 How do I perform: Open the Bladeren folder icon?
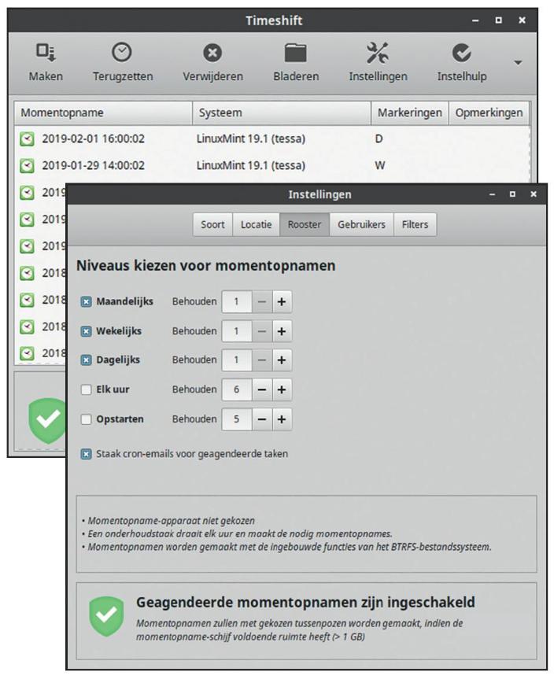tap(295, 53)
